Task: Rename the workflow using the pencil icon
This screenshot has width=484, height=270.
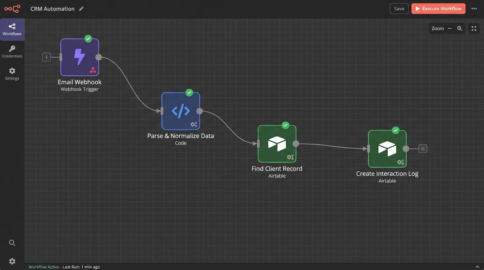Action: pos(81,8)
